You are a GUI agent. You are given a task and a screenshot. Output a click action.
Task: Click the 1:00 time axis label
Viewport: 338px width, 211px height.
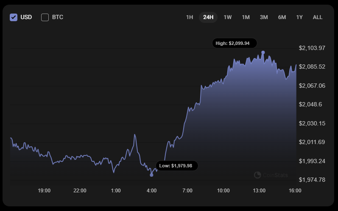(116, 191)
